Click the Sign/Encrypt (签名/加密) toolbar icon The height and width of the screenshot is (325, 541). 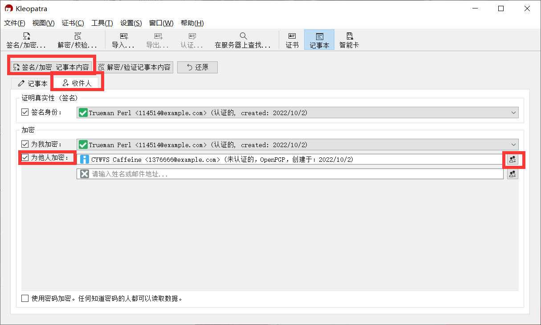point(27,40)
